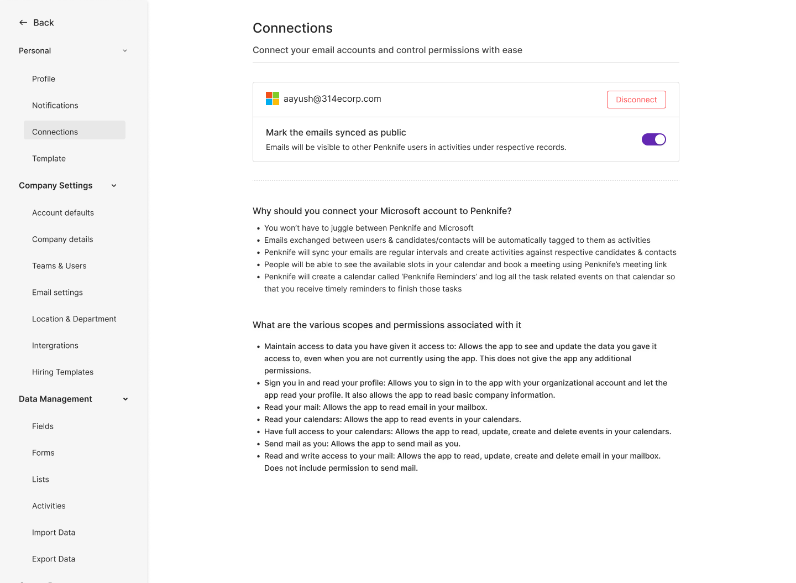Click the Data Management section header
Viewport: 796px width, 583px height.
point(55,399)
